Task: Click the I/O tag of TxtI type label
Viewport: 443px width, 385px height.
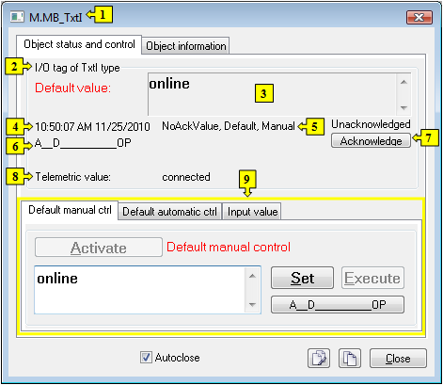Action: point(77,68)
